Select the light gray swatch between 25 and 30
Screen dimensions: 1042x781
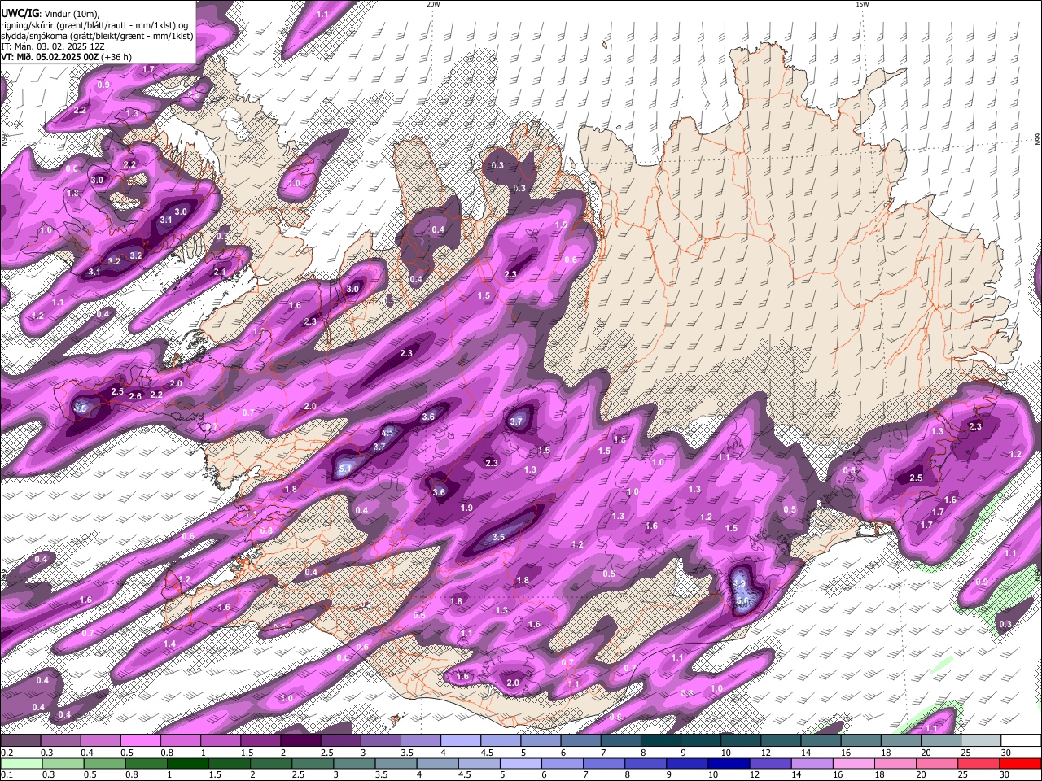pos(980,740)
